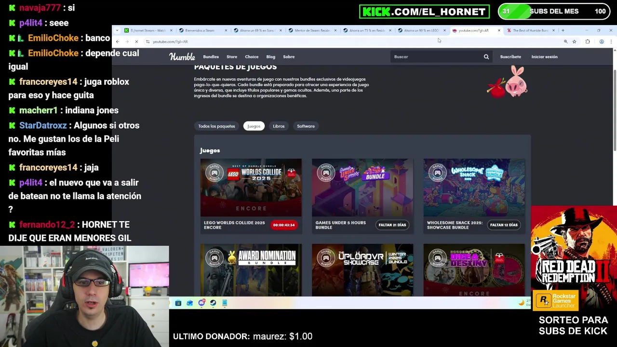Click the Games Under 5 Hours Bundle title
The width and height of the screenshot is (617, 347).
pyautogui.click(x=340, y=225)
